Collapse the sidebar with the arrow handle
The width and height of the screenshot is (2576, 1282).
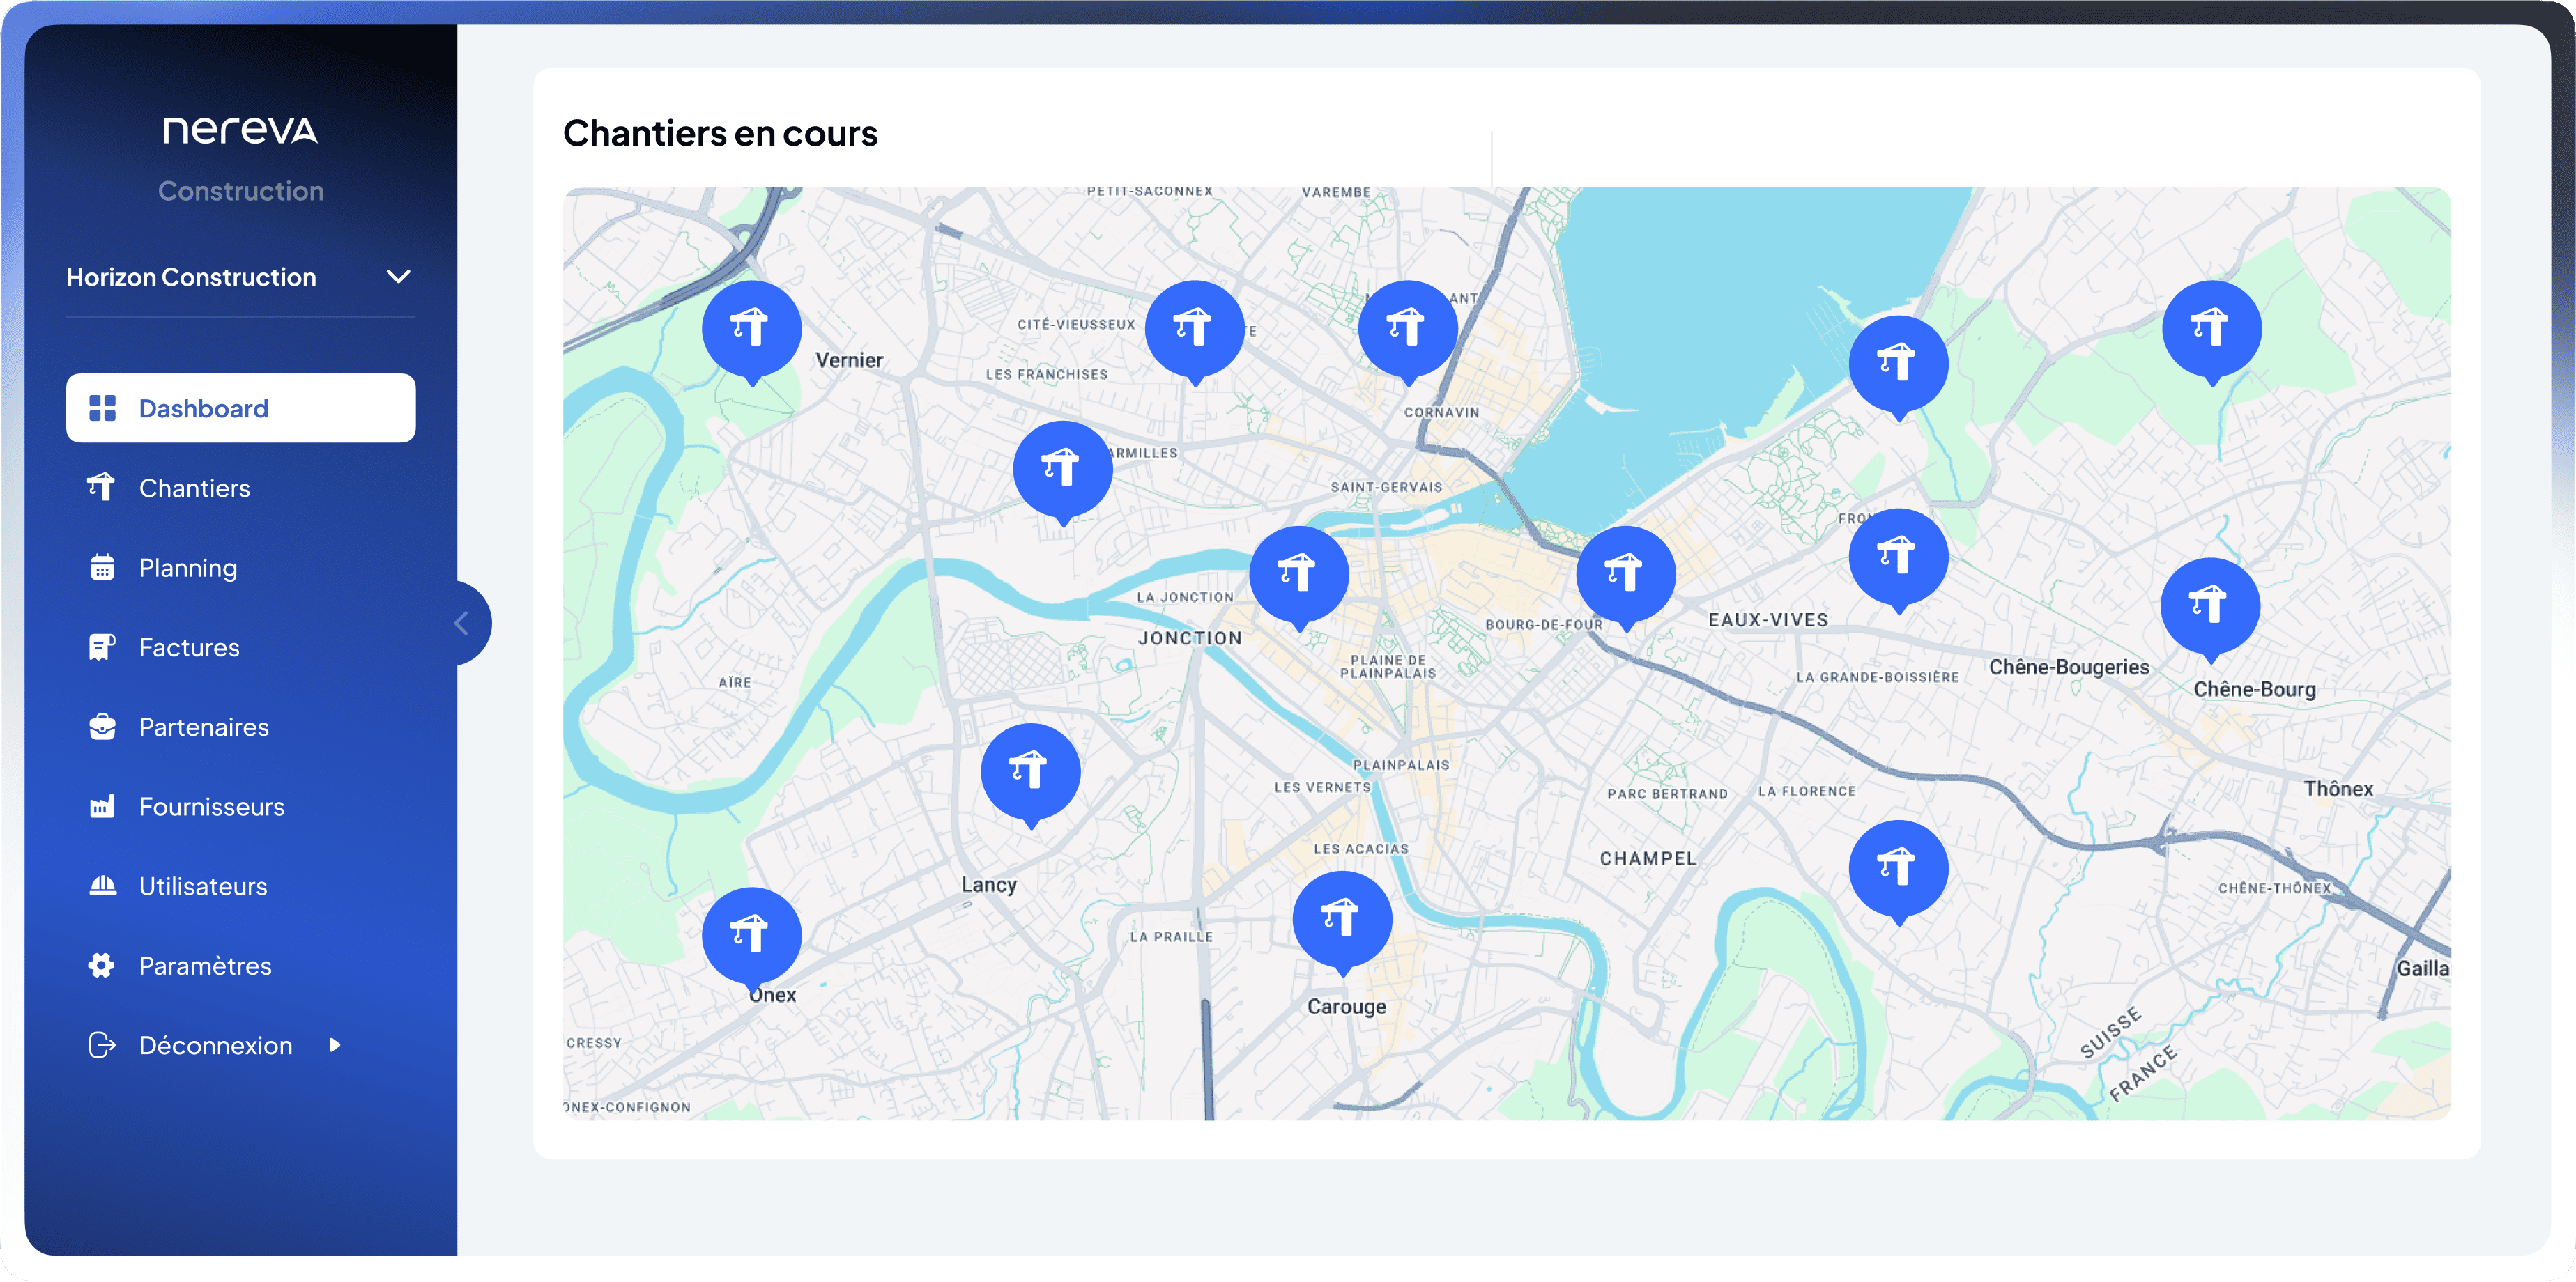point(463,624)
